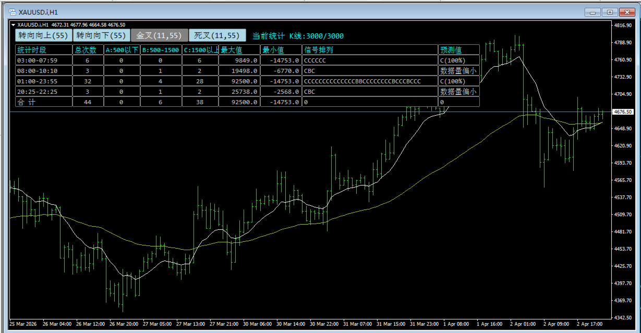Click the 最大值 column header
Viewport: 641px width, 333px height.
point(239,50)
